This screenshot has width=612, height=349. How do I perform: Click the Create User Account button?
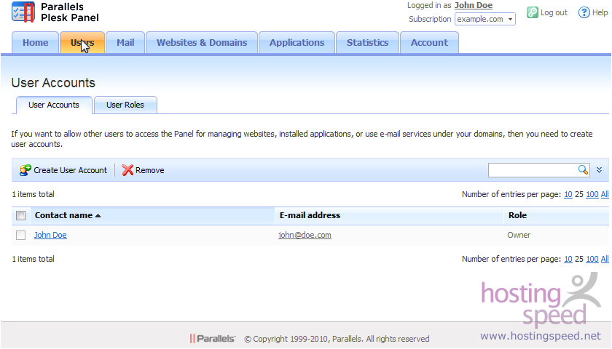point(63,170)
